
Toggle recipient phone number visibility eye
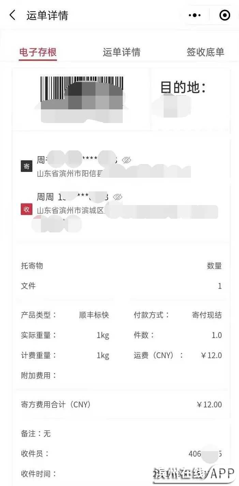tap(118, 197)
